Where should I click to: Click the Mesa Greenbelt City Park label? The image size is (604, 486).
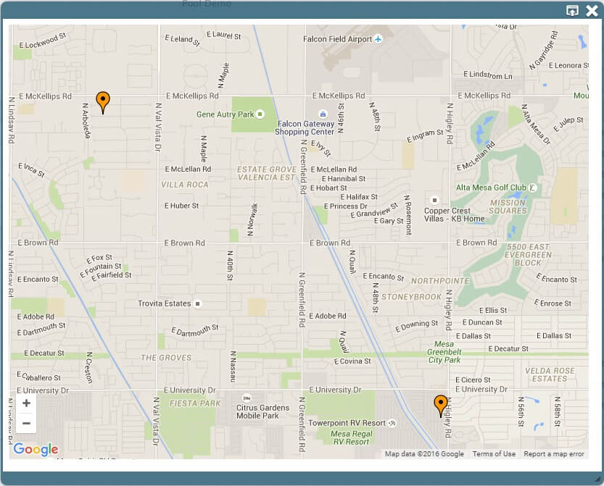[444, 352]
